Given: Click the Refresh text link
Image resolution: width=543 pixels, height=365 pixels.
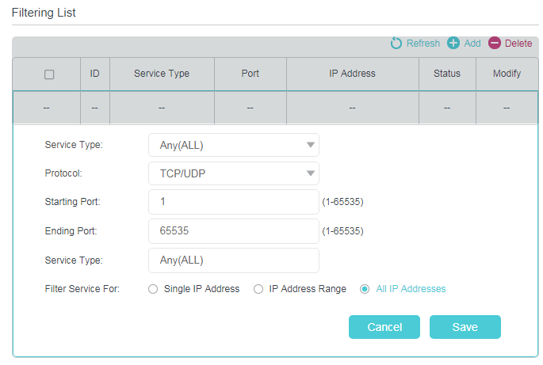Looking at the screenshot, I should click(423, 44).
